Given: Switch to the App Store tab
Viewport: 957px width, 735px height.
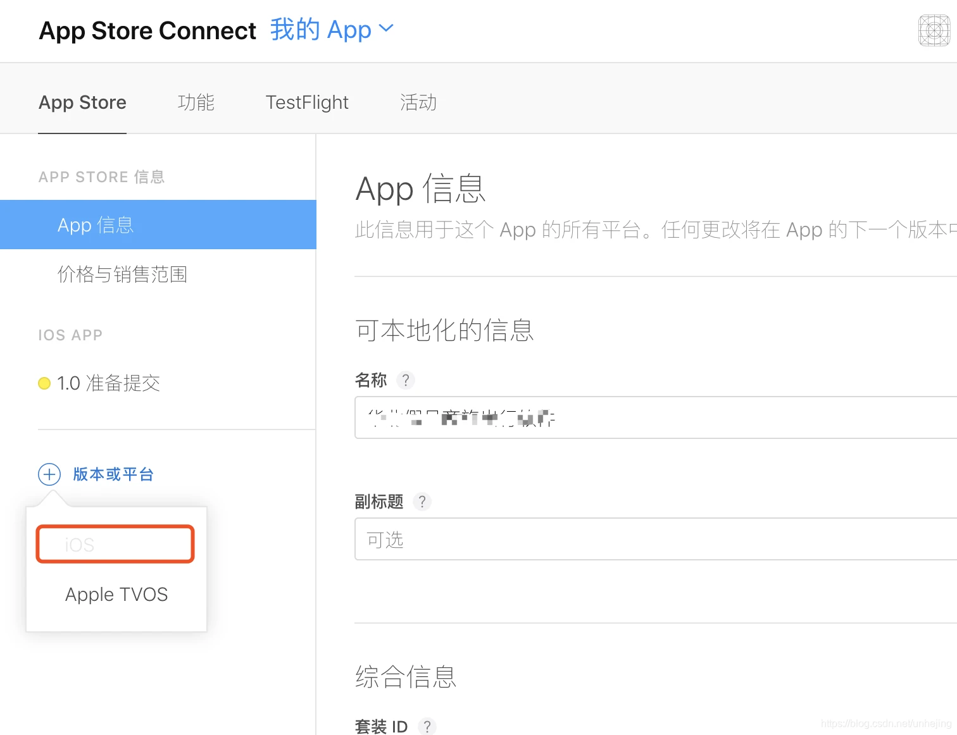Looking at the screenshot, I should click(x=82, y=102).
